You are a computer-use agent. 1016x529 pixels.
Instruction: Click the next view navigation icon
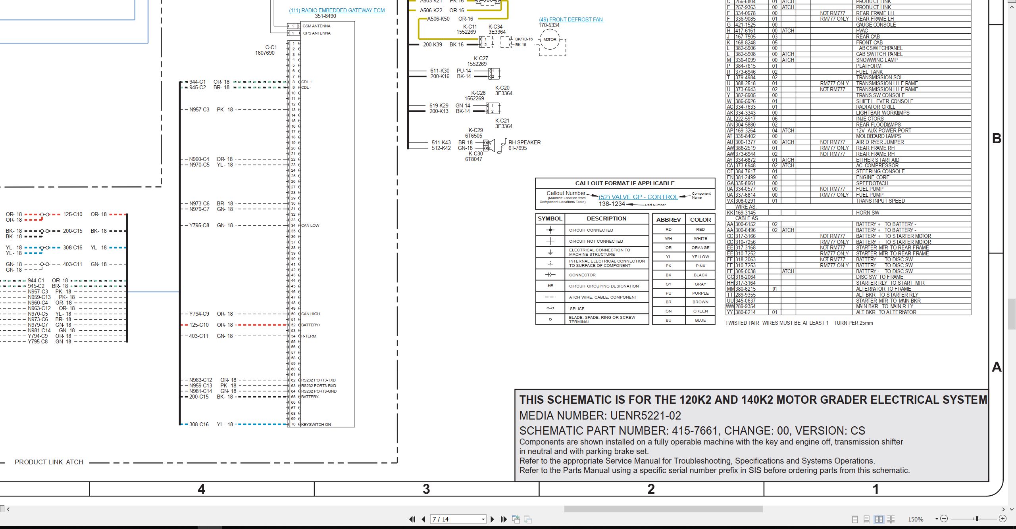click(528, 519)
